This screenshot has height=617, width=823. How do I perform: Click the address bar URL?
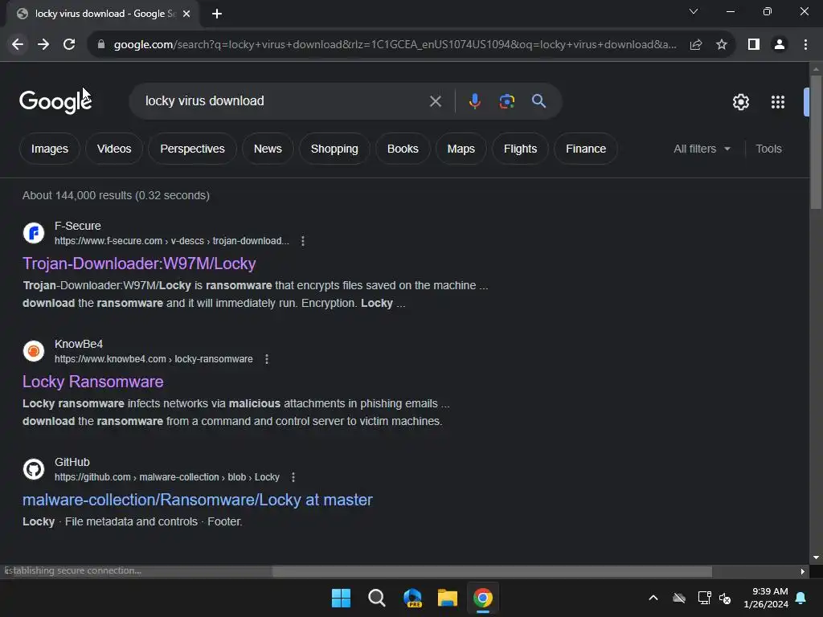tap(395, 45)
